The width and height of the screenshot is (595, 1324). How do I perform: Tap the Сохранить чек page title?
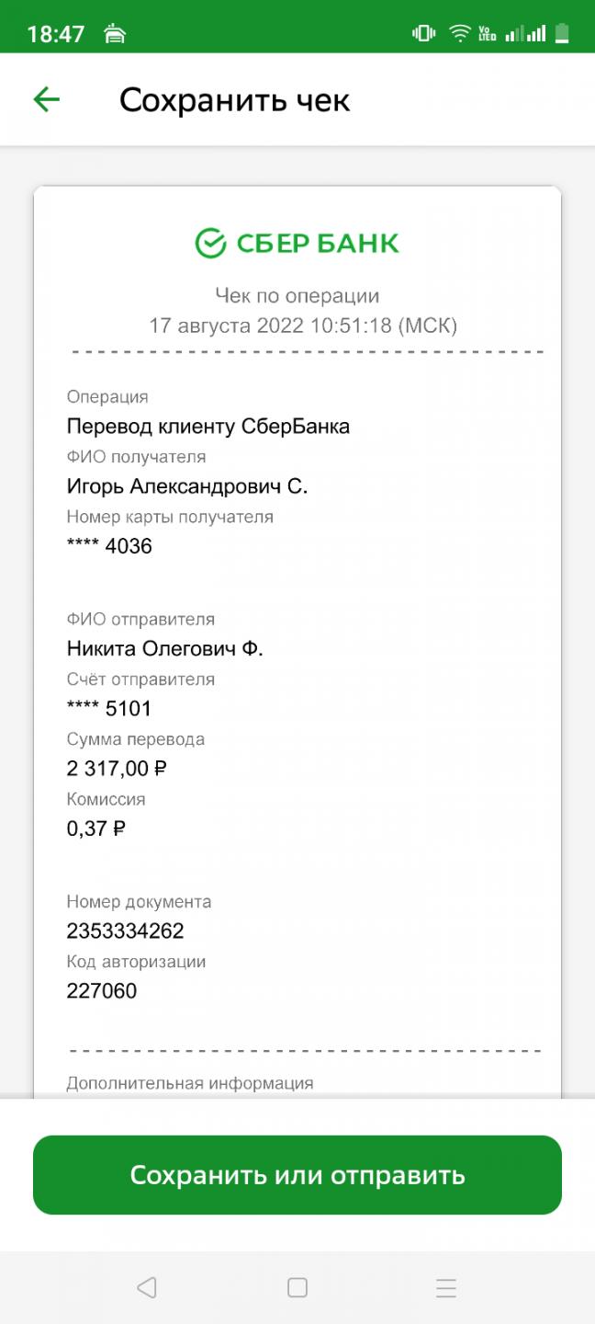click(x=234, y=100)
